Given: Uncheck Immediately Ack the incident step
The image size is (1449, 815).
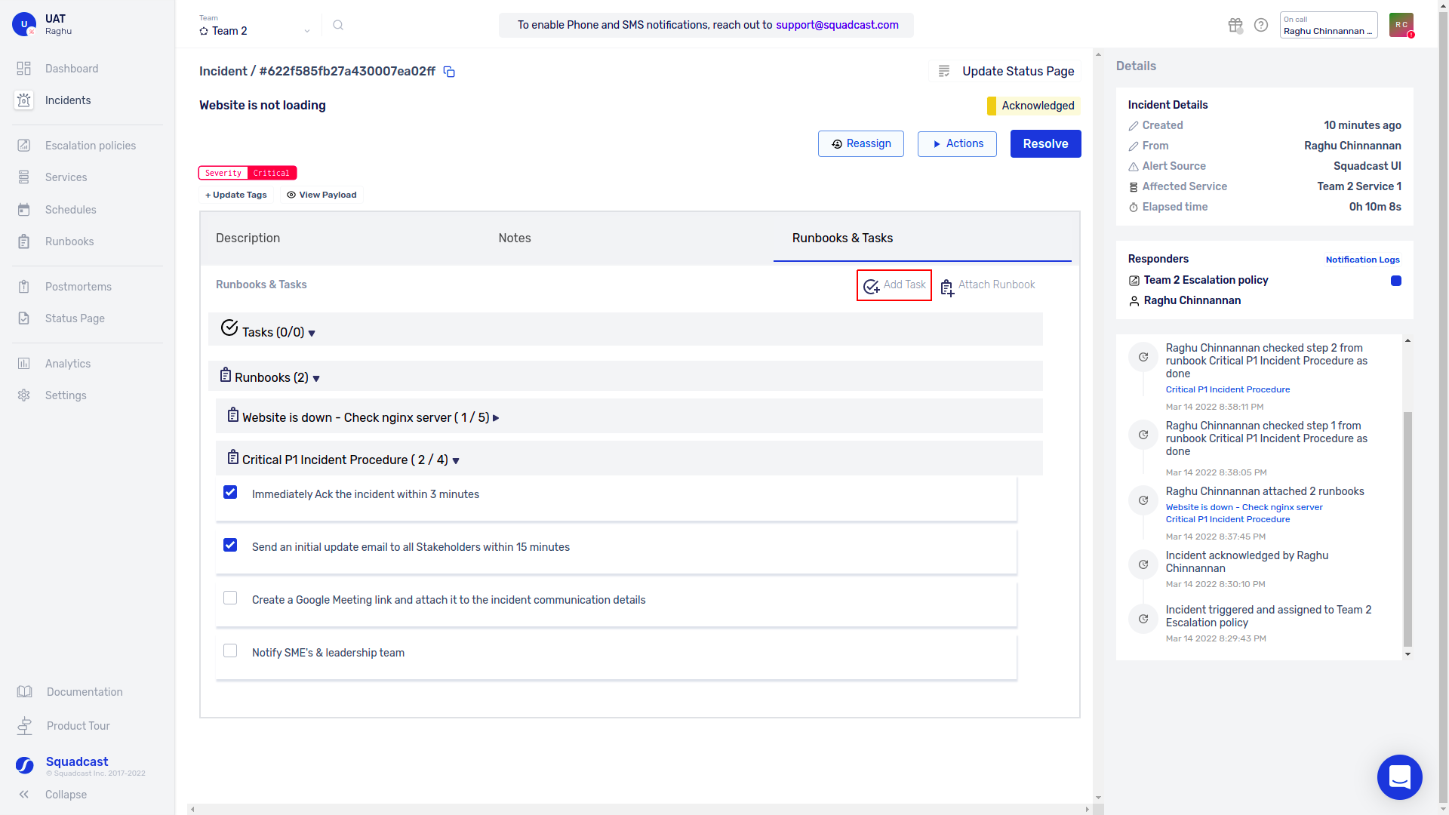Looking at the screenshot, I should [x=230, y=493].
